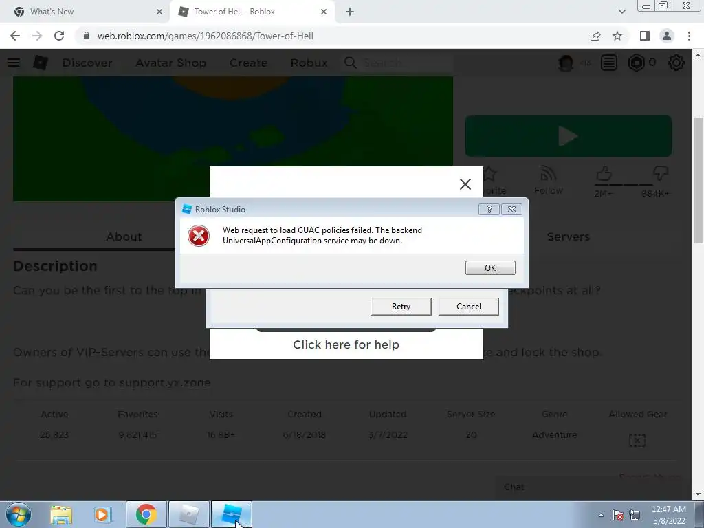The height and width of the screenshot is (528, 704).
Task: Click the Retry button
Action: click(401, 306)
